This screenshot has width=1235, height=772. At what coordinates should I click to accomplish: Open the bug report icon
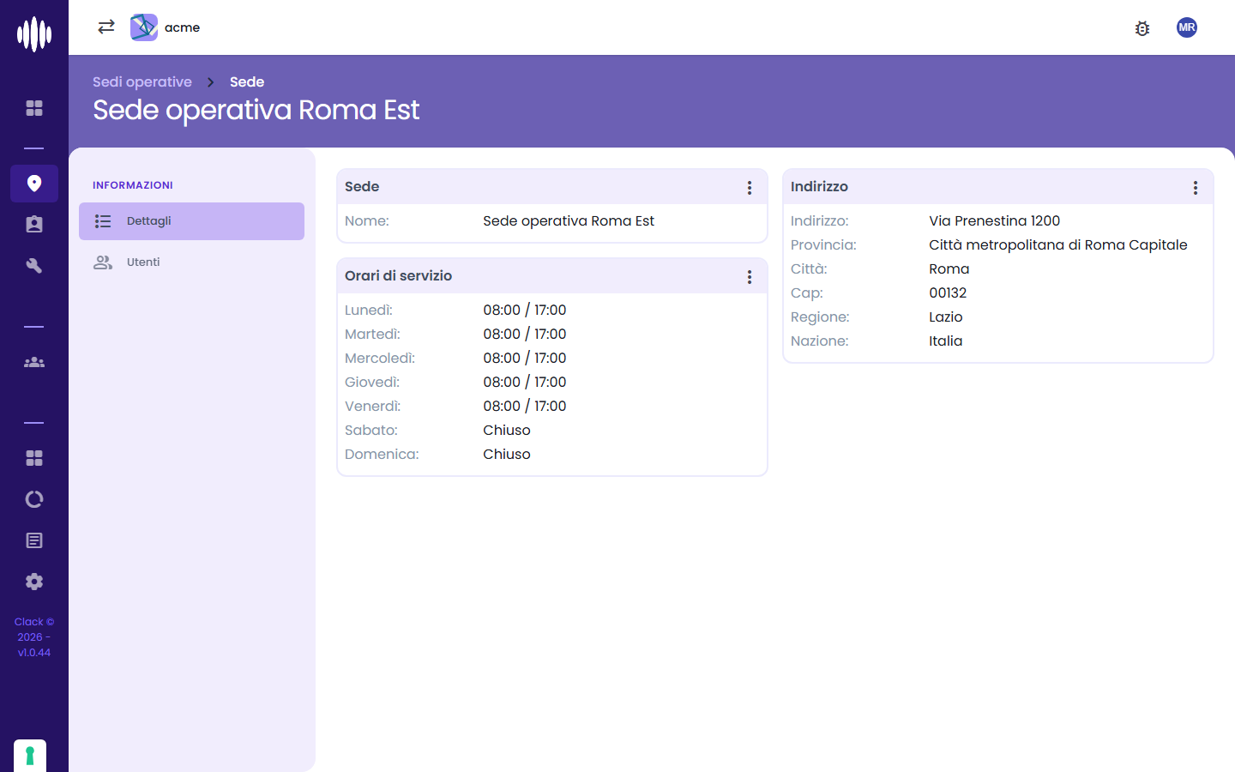(1142, 28)
